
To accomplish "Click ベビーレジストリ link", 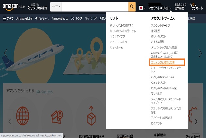I will pyautogui.click(x=118, y=42).
